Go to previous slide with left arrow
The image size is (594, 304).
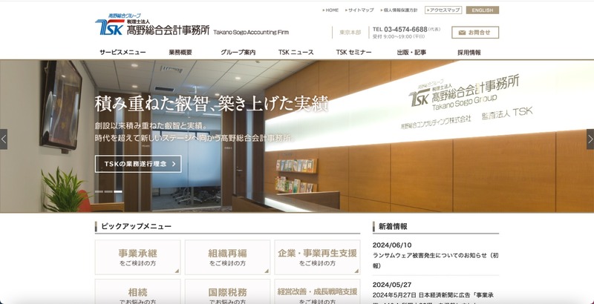4,139
